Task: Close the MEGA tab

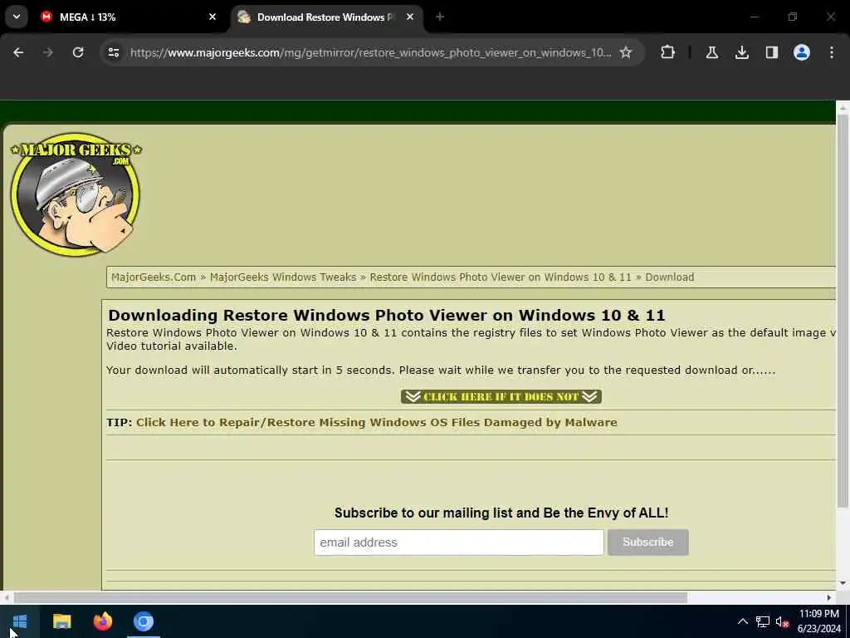Action: point(212,17)
